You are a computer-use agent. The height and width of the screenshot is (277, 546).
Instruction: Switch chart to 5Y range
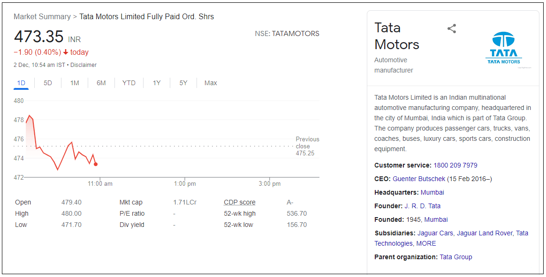coord(183,83)
